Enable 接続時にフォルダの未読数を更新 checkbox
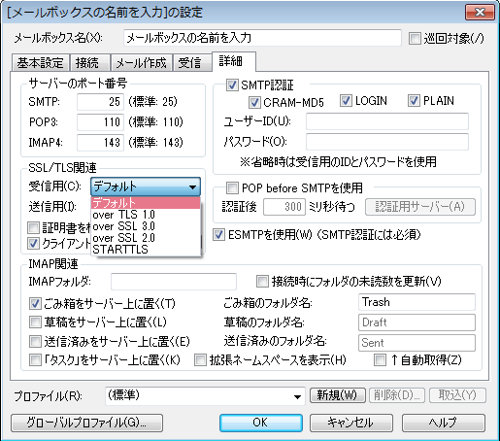 pos(262,282)
